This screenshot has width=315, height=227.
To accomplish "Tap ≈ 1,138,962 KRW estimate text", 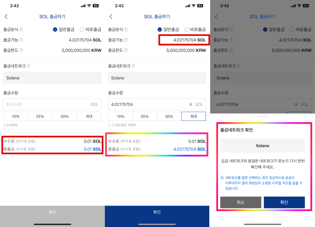I will point(122,125).
